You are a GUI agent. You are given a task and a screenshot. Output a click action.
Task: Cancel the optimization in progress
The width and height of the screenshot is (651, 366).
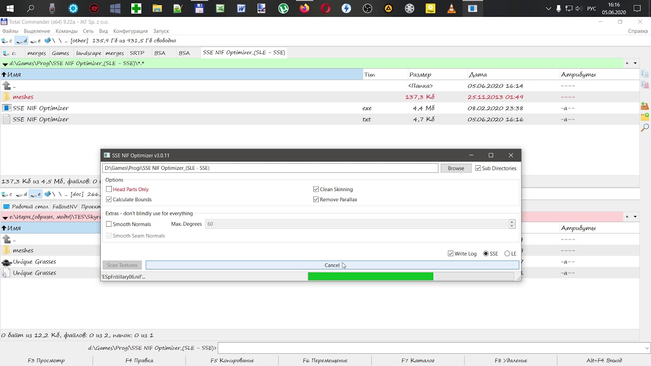click(332, 265)
